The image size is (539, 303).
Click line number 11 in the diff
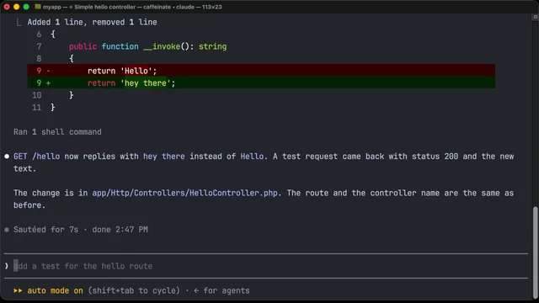pyautogui.click(x=37, y=108)
